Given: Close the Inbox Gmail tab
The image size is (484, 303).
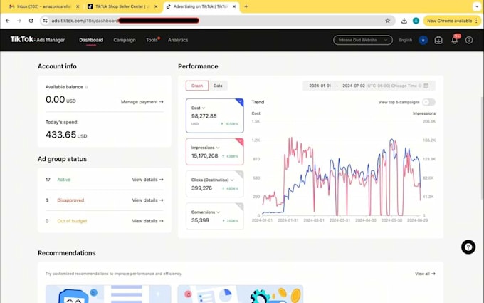Looking at the screenshot, I should (78, 6).
